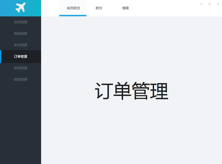
Task: Click the close icon in title bar
Action: click(218, 4)
